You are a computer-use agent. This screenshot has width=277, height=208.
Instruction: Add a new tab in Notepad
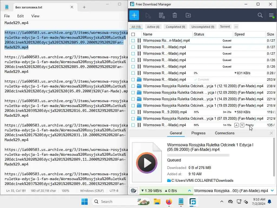pyautogui.click(x=84, y=7)
